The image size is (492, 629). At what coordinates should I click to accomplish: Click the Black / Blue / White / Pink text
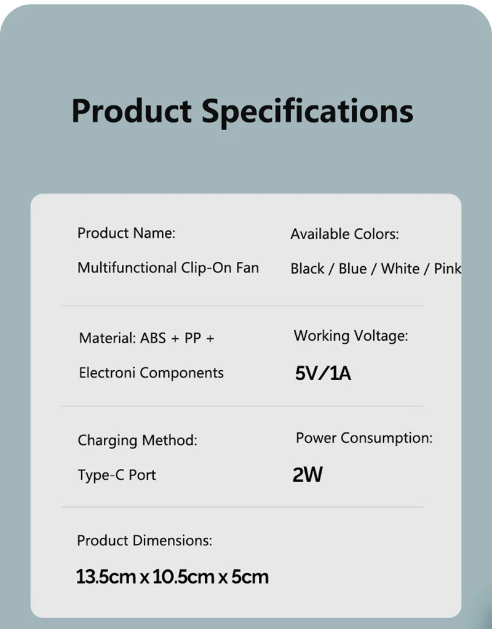click(376, 269)
